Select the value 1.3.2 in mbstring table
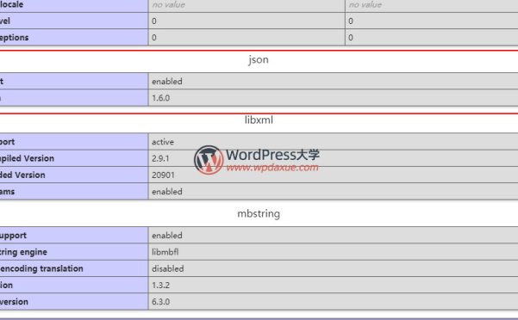The image size is (518, 320). [x=160, y=285]
